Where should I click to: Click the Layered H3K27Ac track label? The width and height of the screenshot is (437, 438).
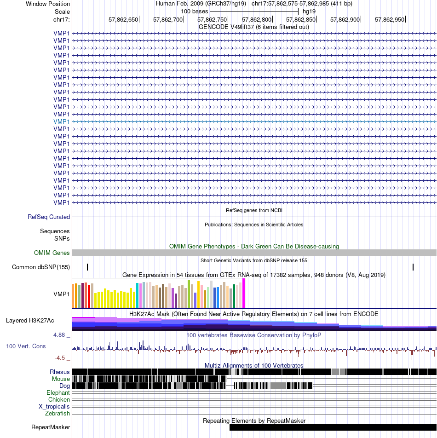click(30, 320)
